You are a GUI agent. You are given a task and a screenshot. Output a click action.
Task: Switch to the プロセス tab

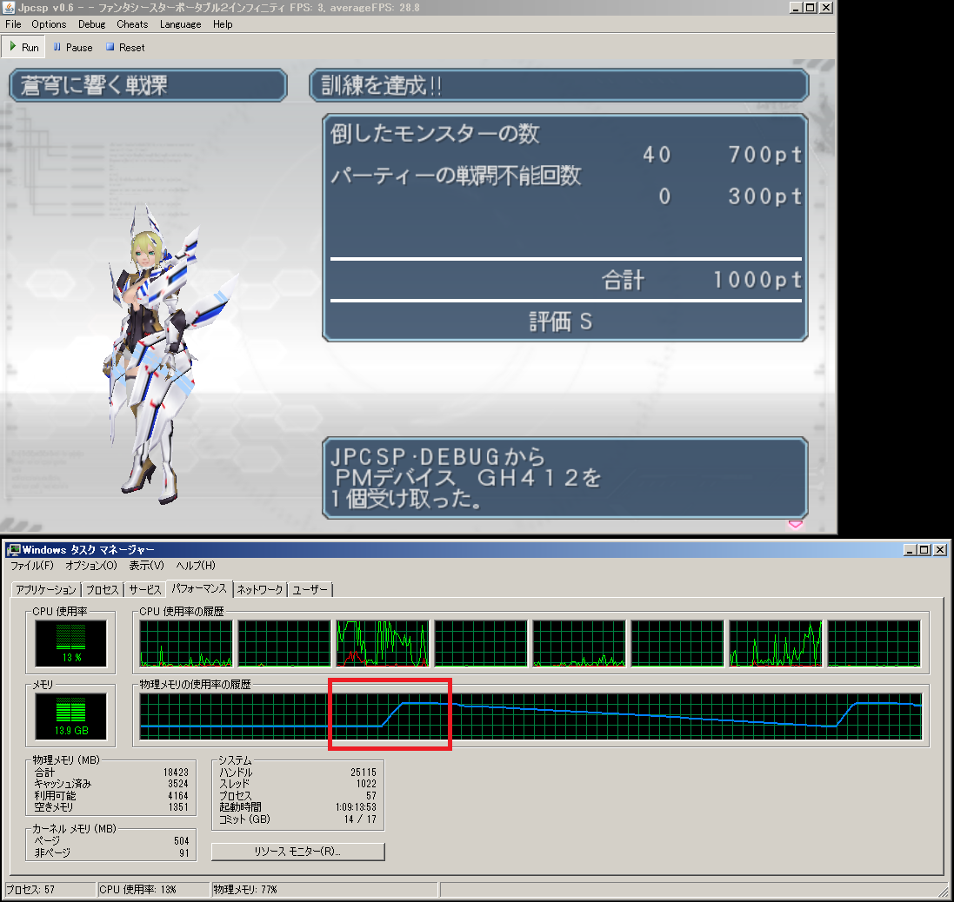(103, 590)
